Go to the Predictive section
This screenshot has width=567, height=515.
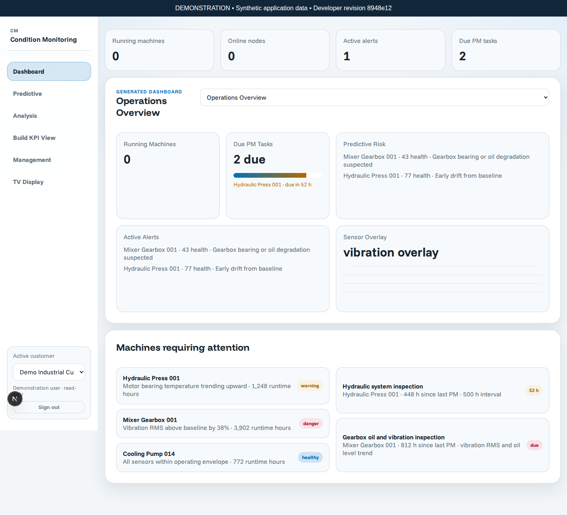coord(49,93)
